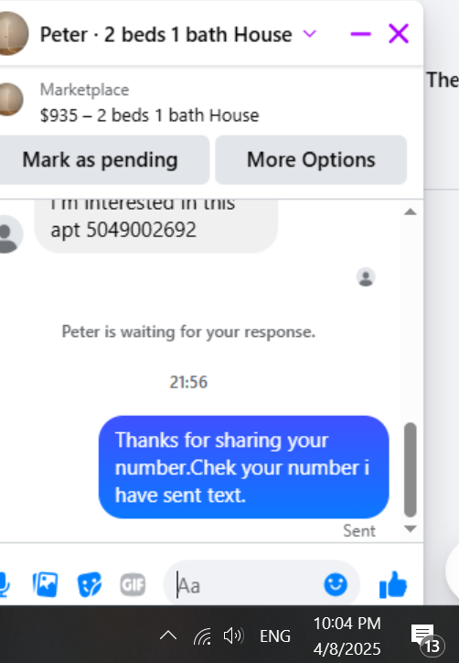Open the emoji picker smiley icon
Screen dimensions: 459x663
point(336,585)
